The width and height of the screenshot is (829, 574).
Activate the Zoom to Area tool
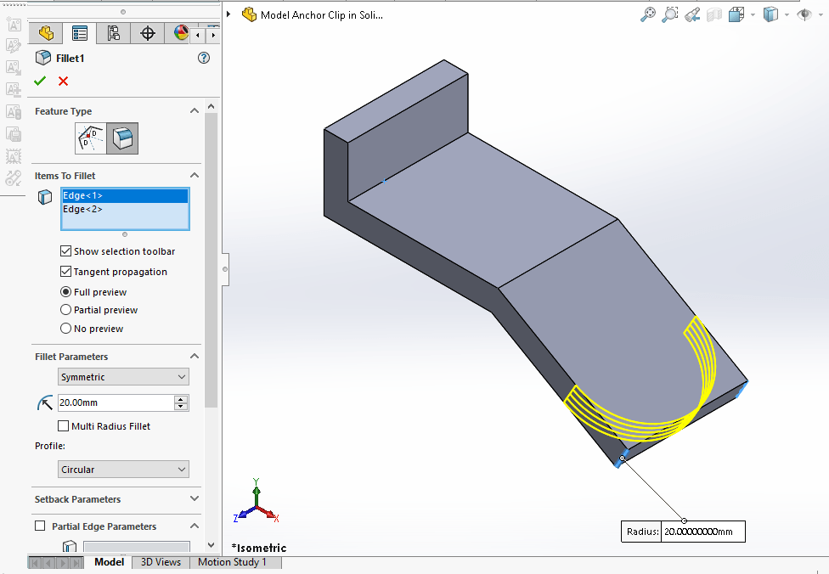pos(669,14)
